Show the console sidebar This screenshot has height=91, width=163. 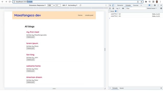[x=110, y=8]
